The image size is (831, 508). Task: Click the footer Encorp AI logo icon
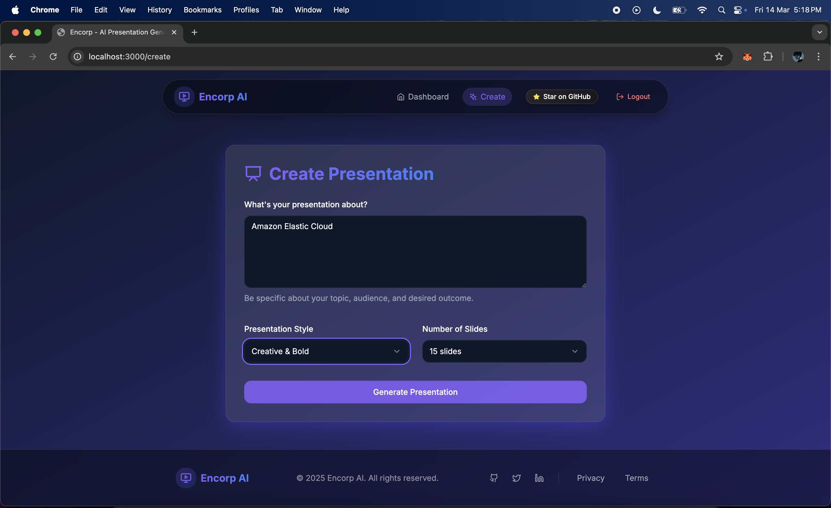point(186,478)
